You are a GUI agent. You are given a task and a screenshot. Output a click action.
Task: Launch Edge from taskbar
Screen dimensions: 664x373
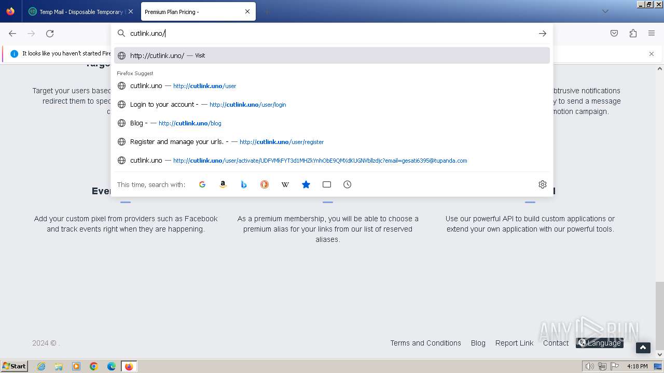click(x=112, y=366)
